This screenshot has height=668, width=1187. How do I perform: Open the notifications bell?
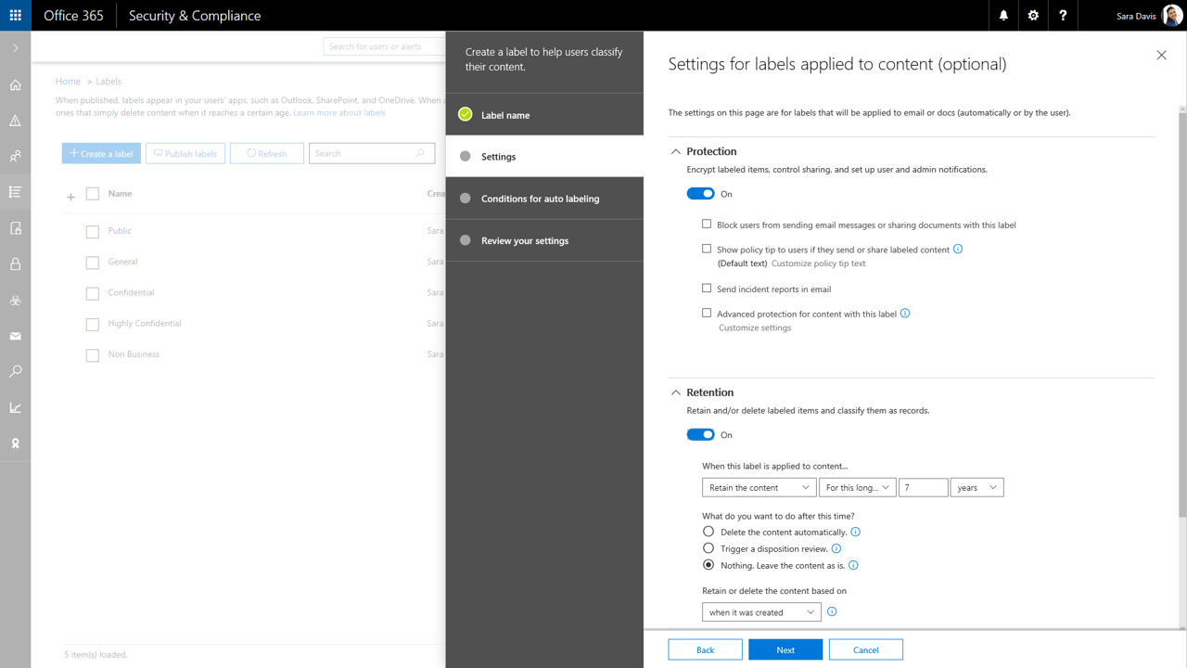(1003, 16)
